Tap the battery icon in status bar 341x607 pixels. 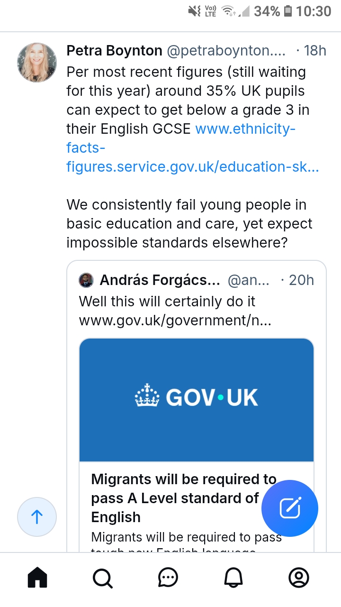tap(287, 11)
